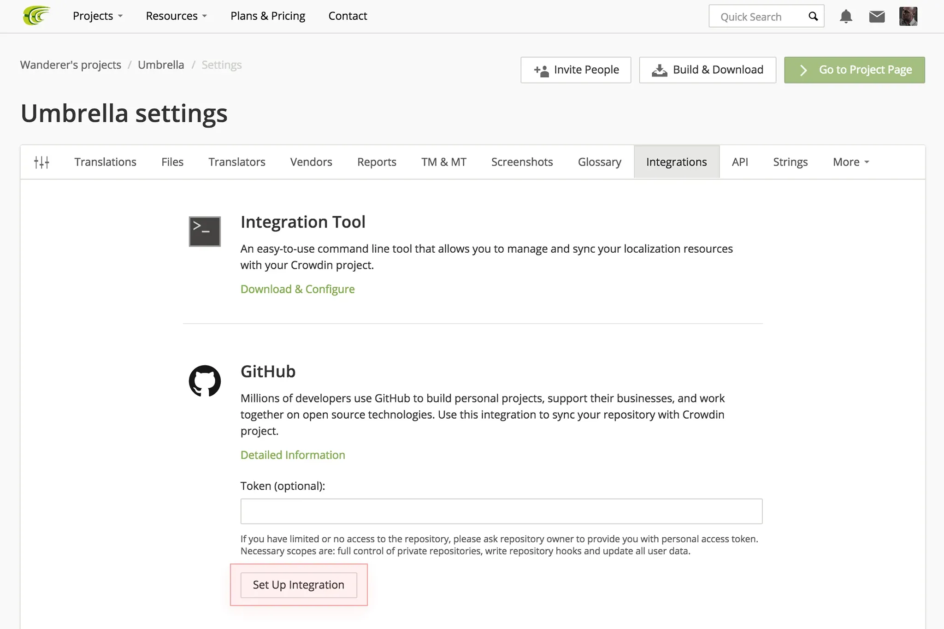The width and height of the screenshot is (944, 629).
Task: Click Set Up Integration button
Action: tap(299, 585)
